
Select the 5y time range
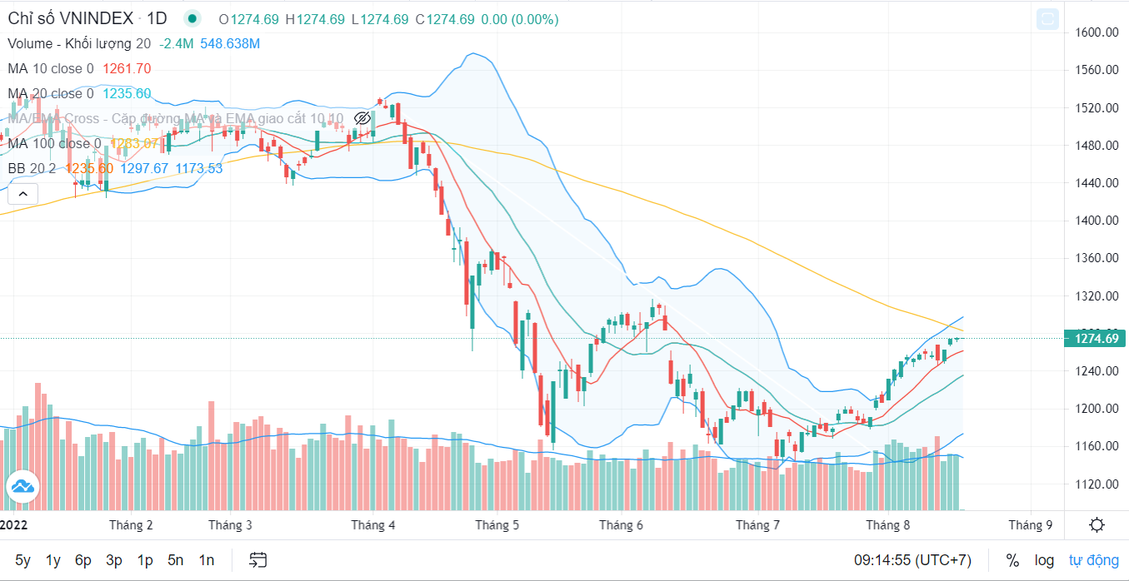pyautogui.click(x=22, y=560)
